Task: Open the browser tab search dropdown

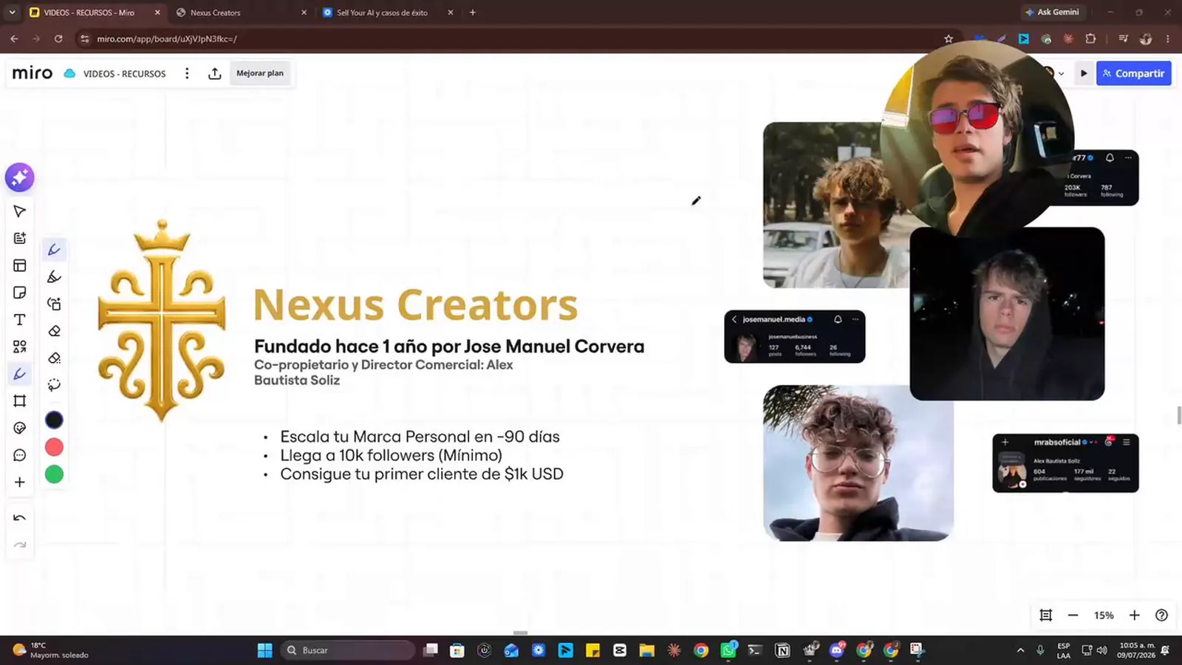Action: pyautogui.click(x=12, y=13)
